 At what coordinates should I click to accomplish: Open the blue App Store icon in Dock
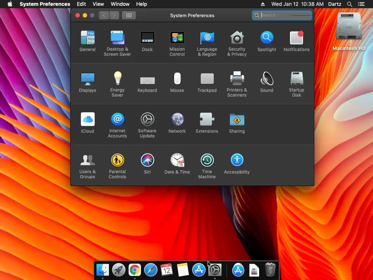click(x=199, y=270)
